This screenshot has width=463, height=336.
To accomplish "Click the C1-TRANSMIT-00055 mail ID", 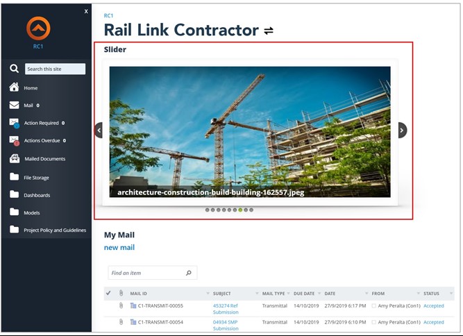I will (x=160, y=306).
